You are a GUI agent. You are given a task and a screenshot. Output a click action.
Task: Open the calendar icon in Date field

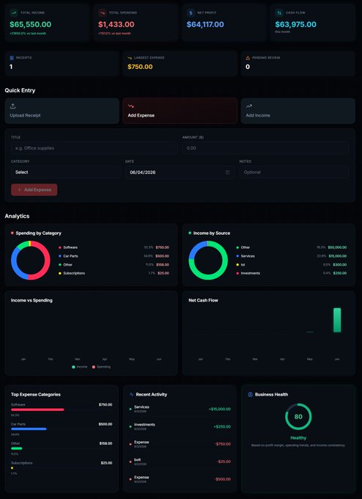[228, 172]
